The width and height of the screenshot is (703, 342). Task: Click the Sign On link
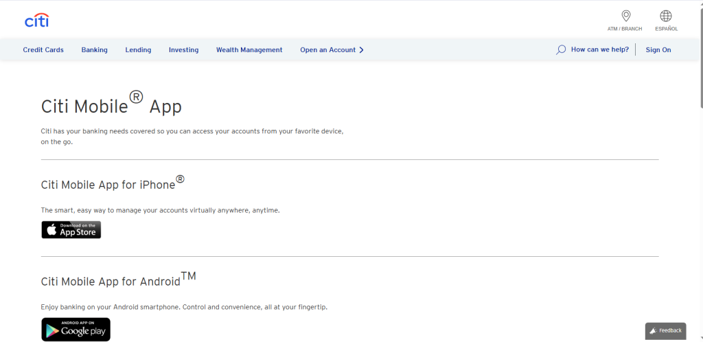click(x=658, y=49)
